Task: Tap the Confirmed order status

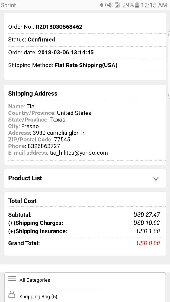Action: (41, 40)
